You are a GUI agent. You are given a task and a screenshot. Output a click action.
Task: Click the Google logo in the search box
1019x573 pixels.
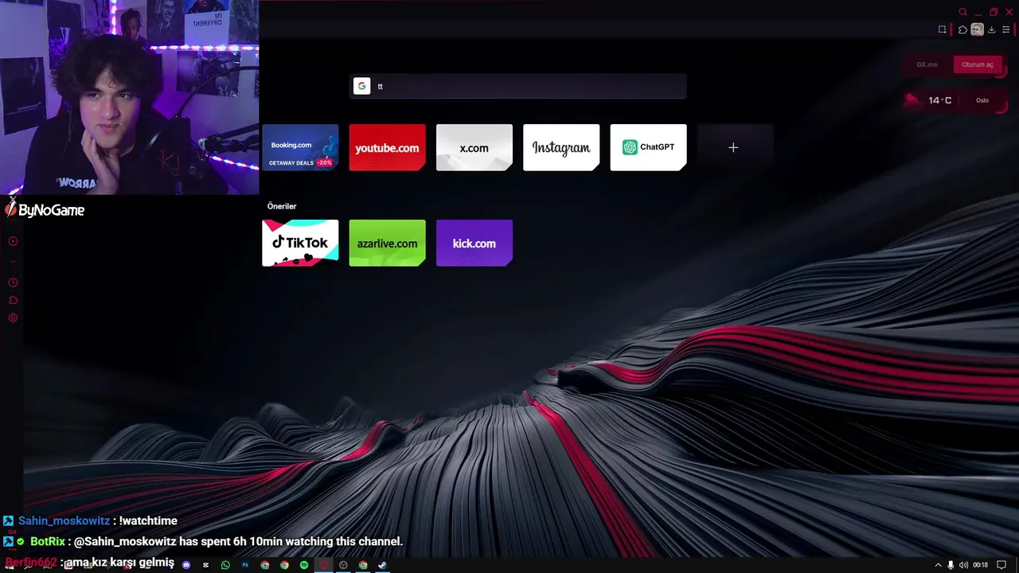click(362, 86)
